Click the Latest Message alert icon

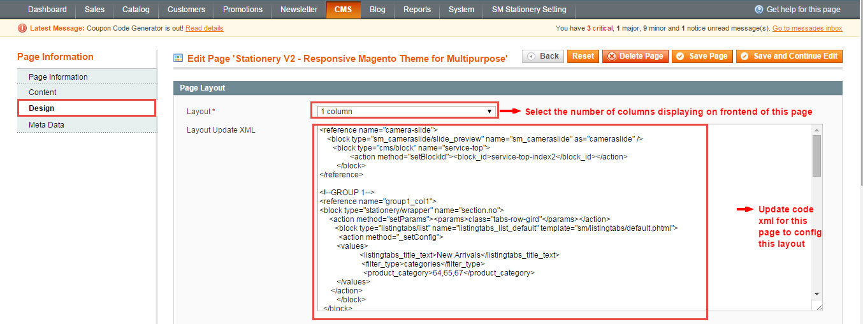(23, 28)
